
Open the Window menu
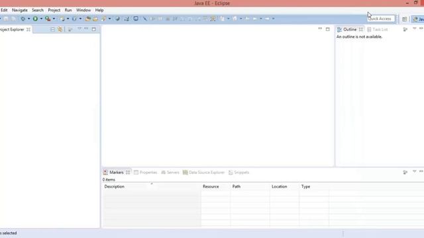point(83,10)
